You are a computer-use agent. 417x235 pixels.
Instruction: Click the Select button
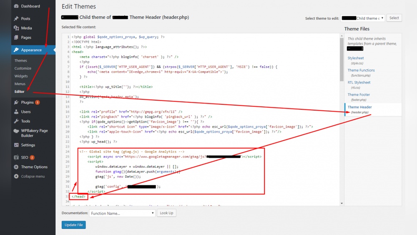click(x=394, y=18)
